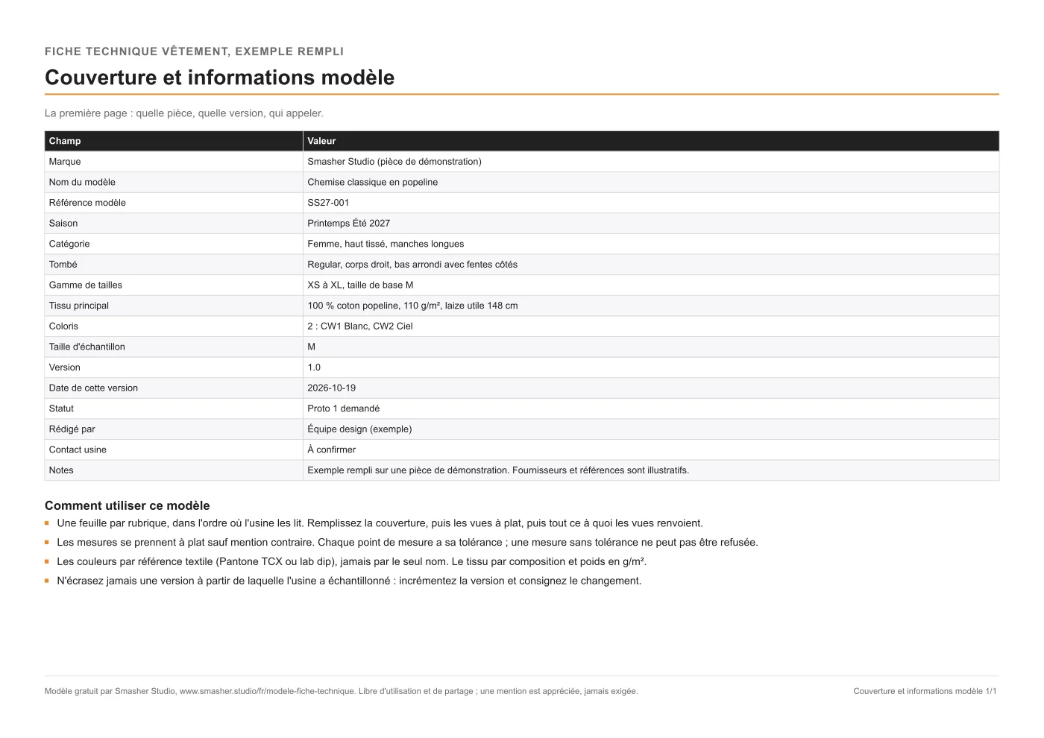The width and height of the screenshot is (1044, 738).
Task: Click the "Tissu principal" label
Action: [79, 306]
